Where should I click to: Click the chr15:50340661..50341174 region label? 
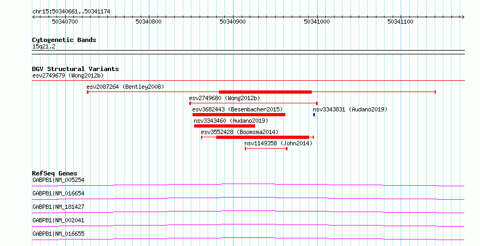(71, 12)
